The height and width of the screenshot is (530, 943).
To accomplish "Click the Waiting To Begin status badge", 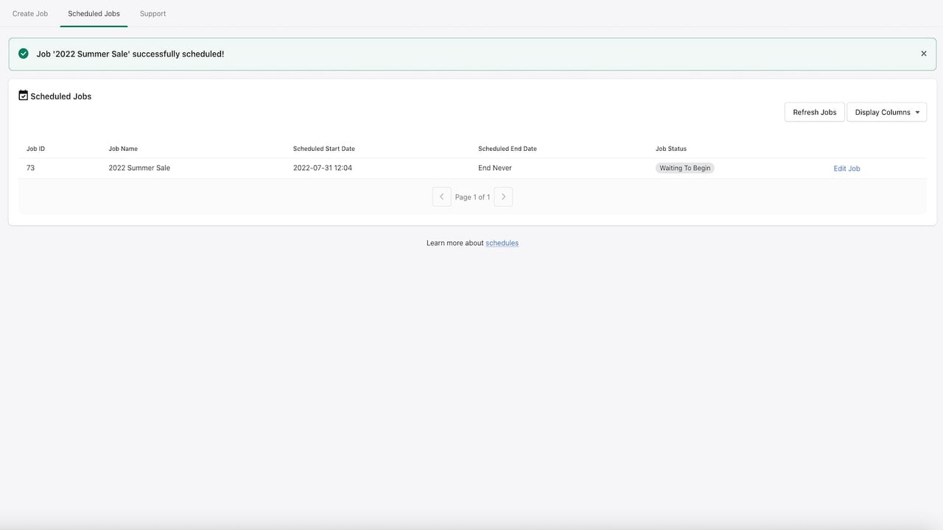I will [685, 168].
